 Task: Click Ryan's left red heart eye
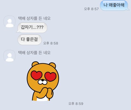37,75
